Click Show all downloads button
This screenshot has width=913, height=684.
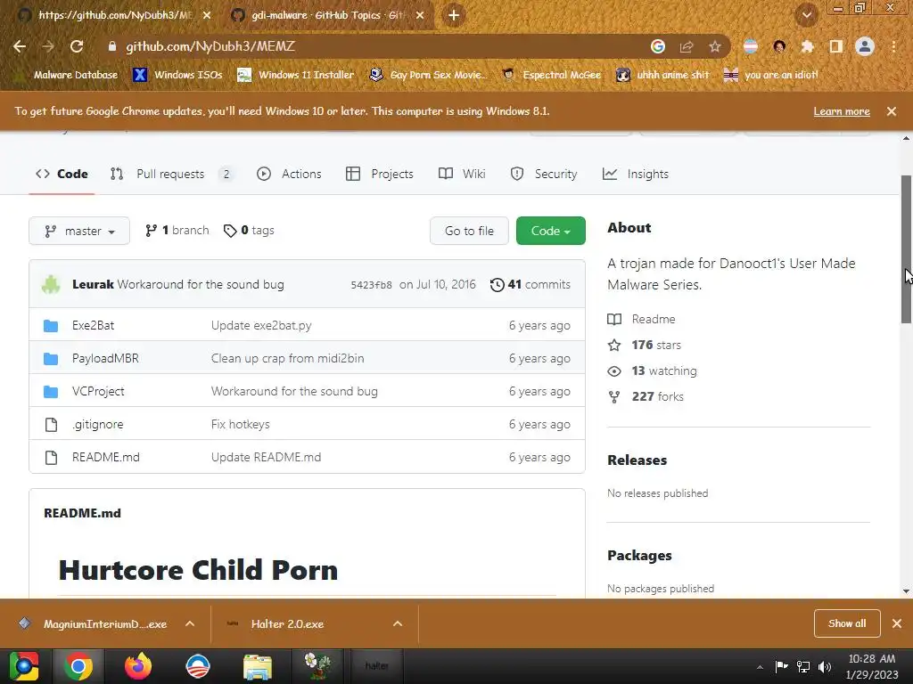pos(847,623)
